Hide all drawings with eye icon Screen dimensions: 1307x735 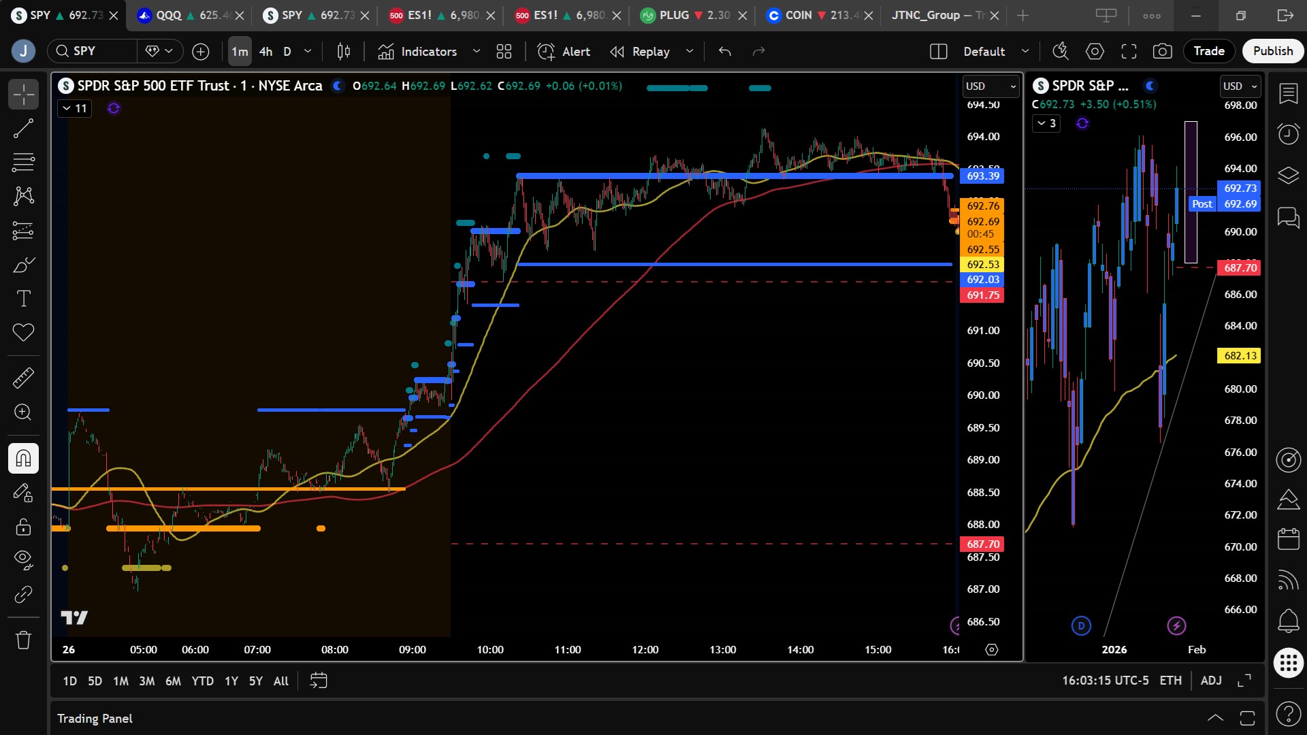click(x=23, y=559)
